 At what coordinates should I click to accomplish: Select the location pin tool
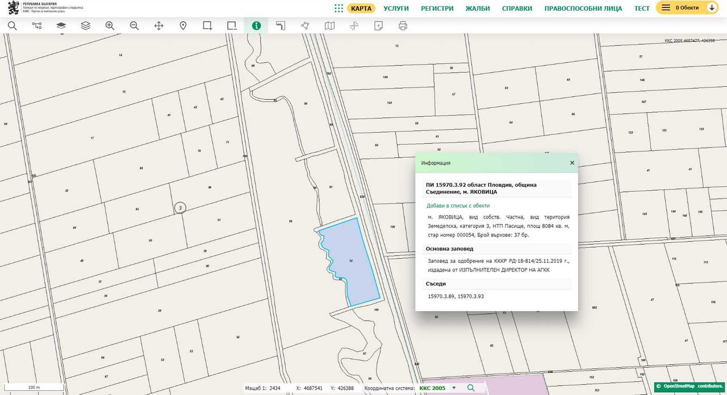(x=183, y=26)
